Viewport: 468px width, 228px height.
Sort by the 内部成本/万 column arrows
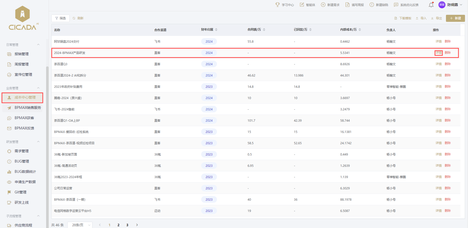coord(360,30)
